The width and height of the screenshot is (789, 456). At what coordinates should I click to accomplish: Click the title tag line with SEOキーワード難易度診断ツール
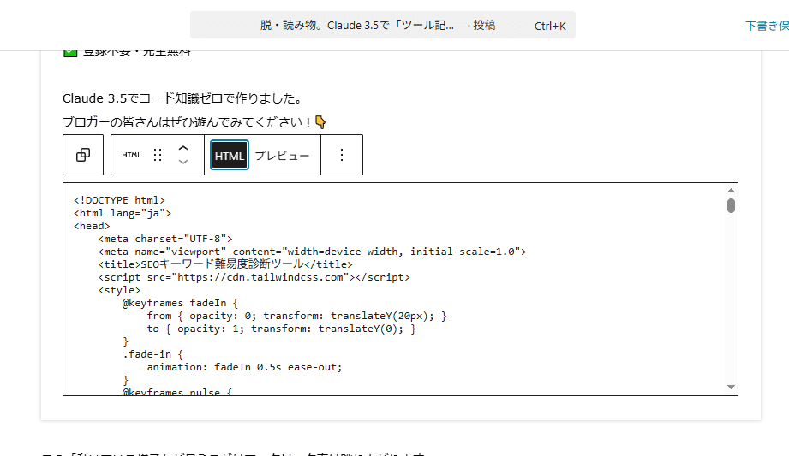click(x=224, y=264)
